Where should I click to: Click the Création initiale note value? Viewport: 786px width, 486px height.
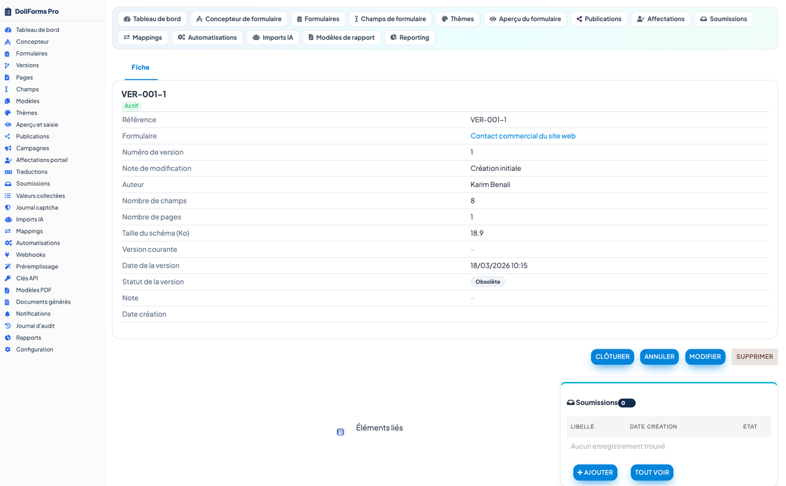(496, 168)
